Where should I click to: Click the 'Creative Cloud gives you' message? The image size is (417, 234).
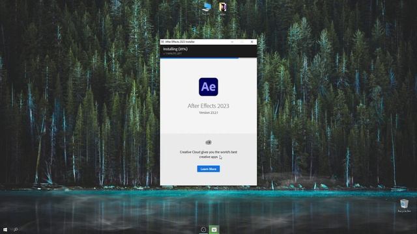[208, 155]
